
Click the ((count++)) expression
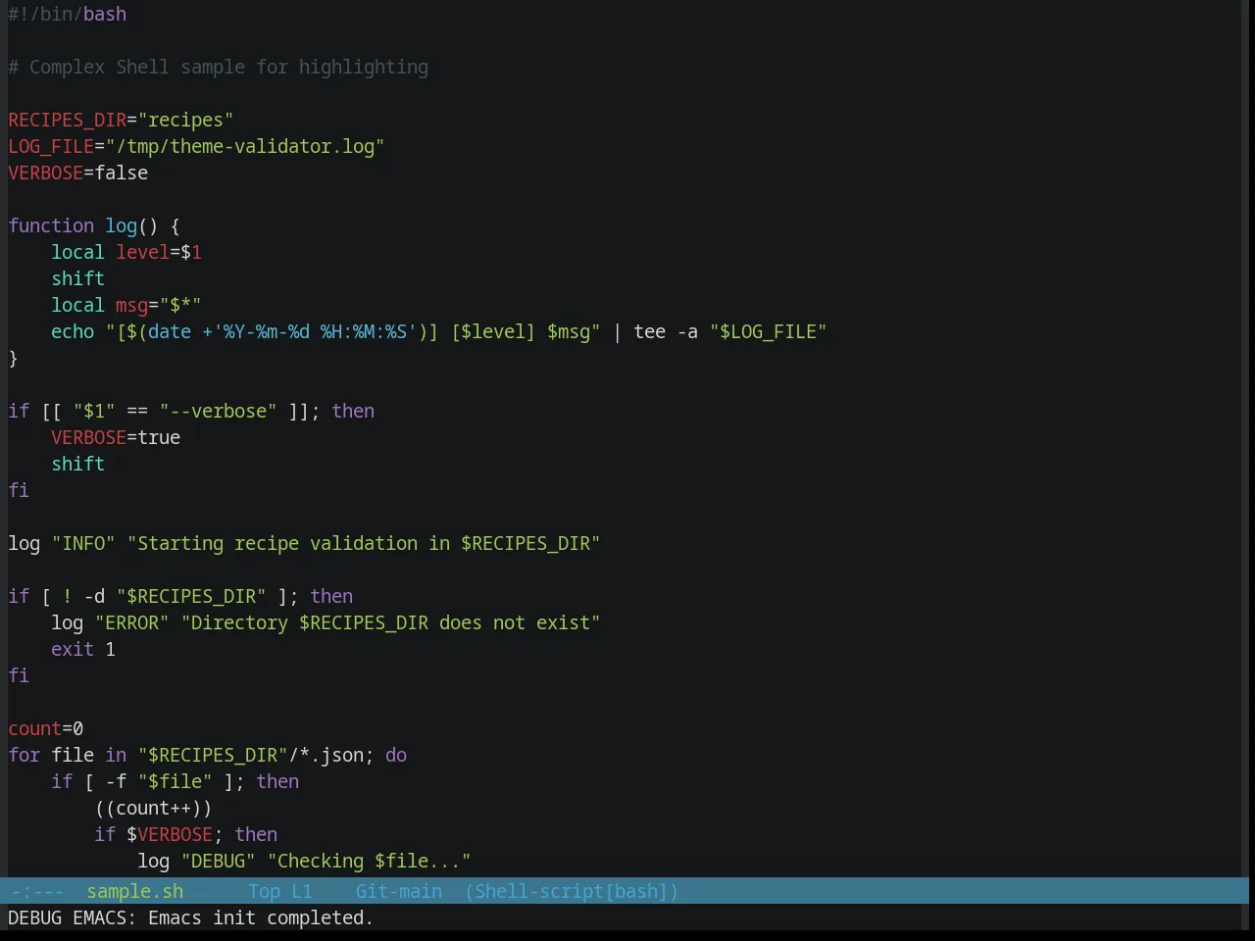[x=153, y=808]
